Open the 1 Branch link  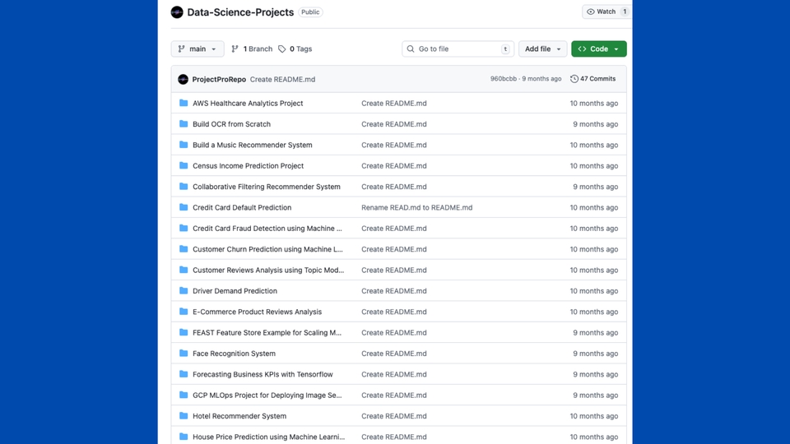252,49
